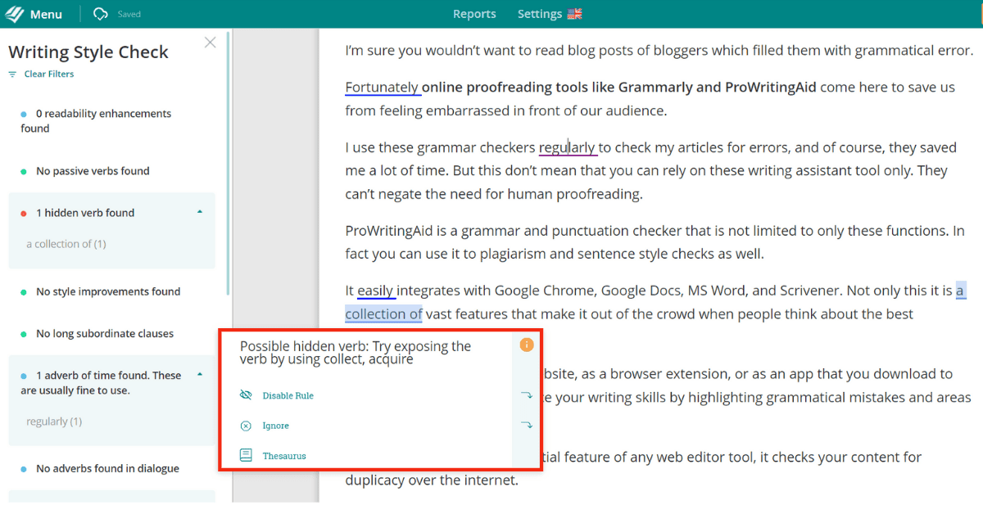Click the orange info icon in popup
The width and height of the screenshot is (983, 514).
point(527,345)
